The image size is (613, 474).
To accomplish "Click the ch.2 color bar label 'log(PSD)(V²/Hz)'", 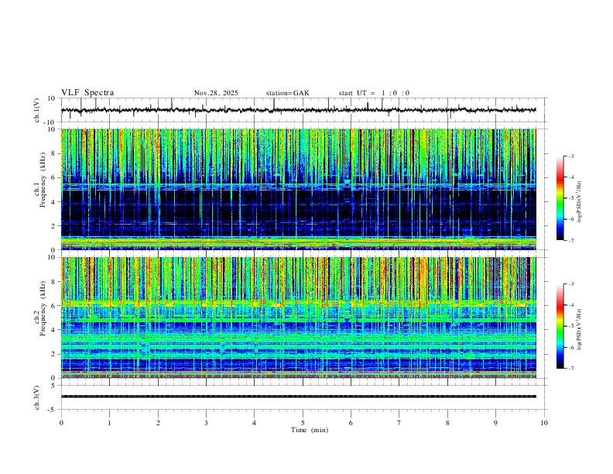I will click(580, 330).
